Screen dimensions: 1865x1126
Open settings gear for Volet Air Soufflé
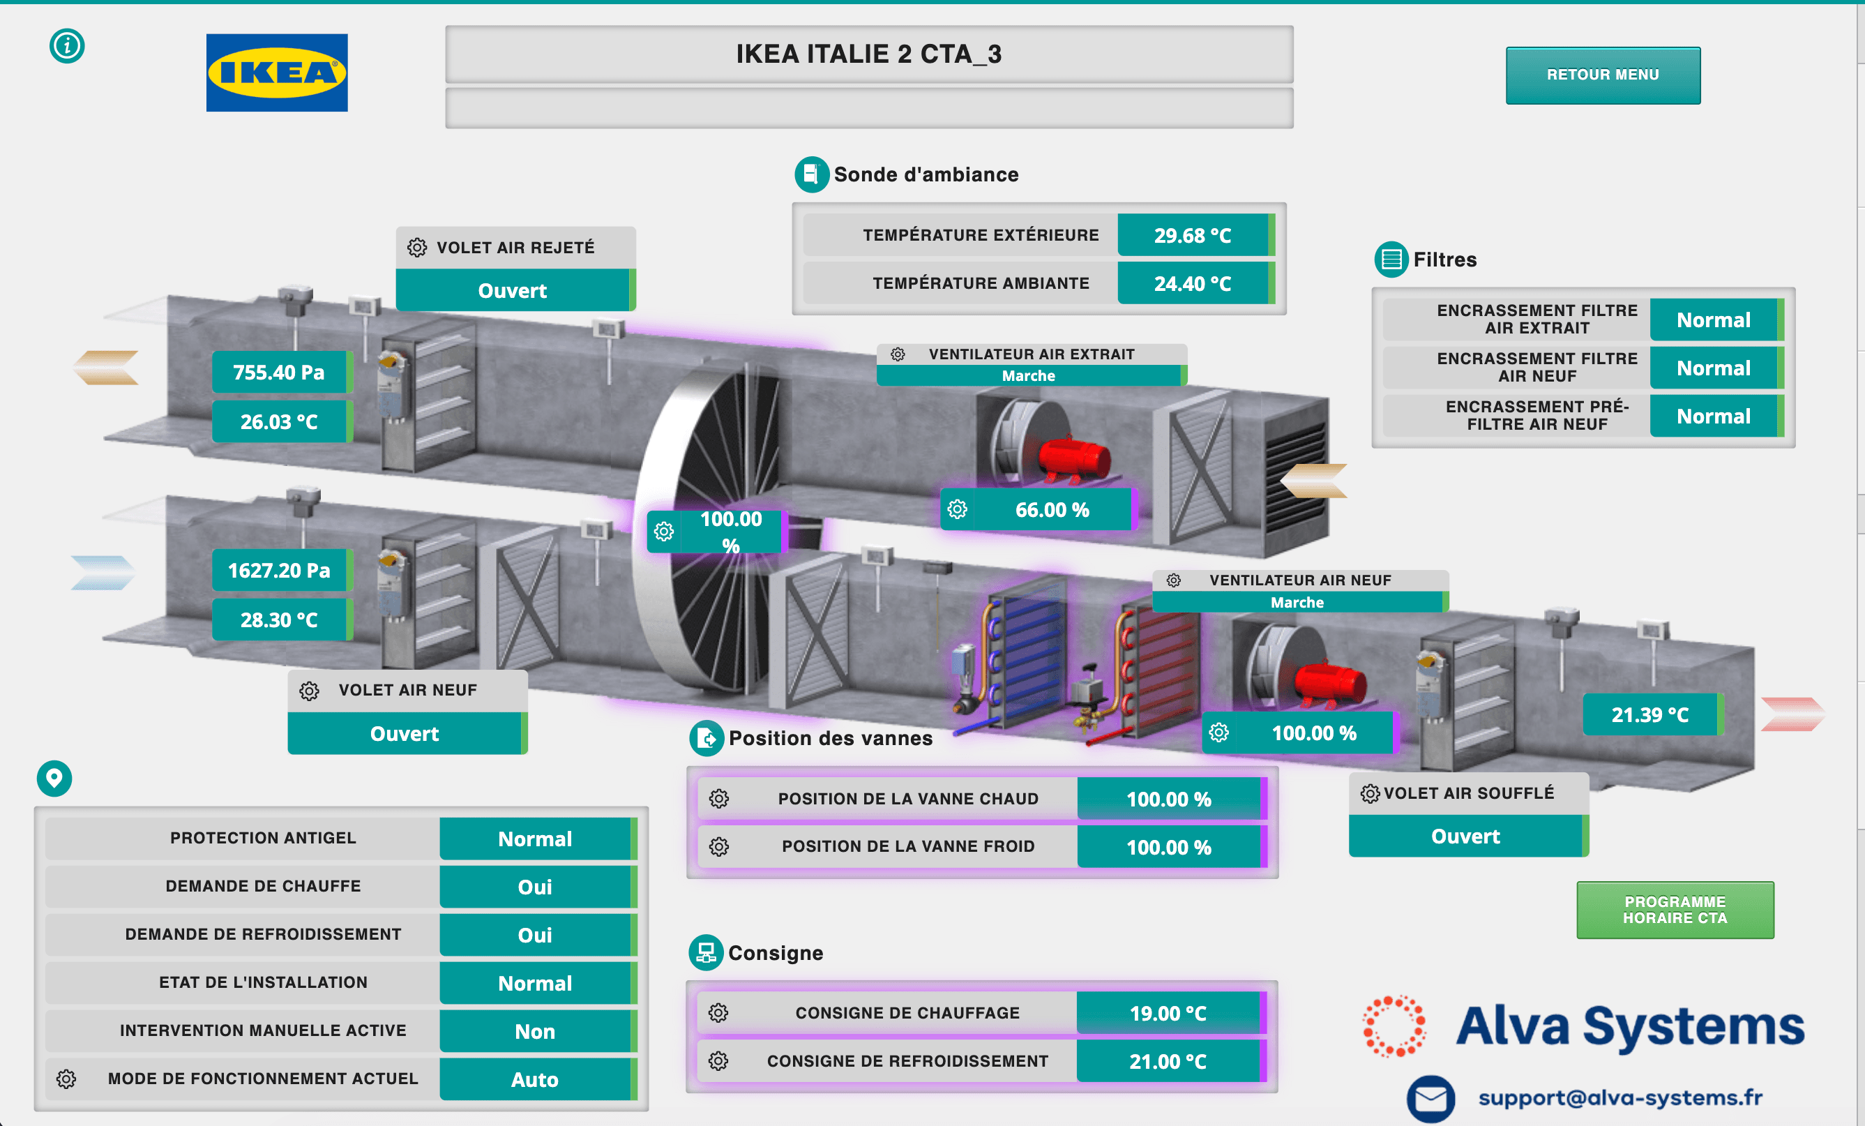[1370, 794]
